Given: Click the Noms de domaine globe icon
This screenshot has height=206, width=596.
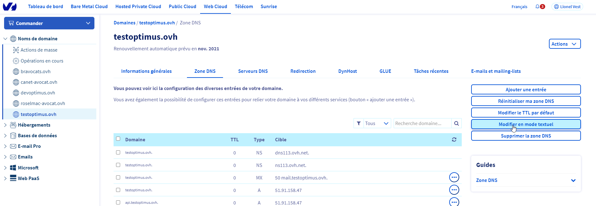Looking at the screenshot, I should click(13, 39).
